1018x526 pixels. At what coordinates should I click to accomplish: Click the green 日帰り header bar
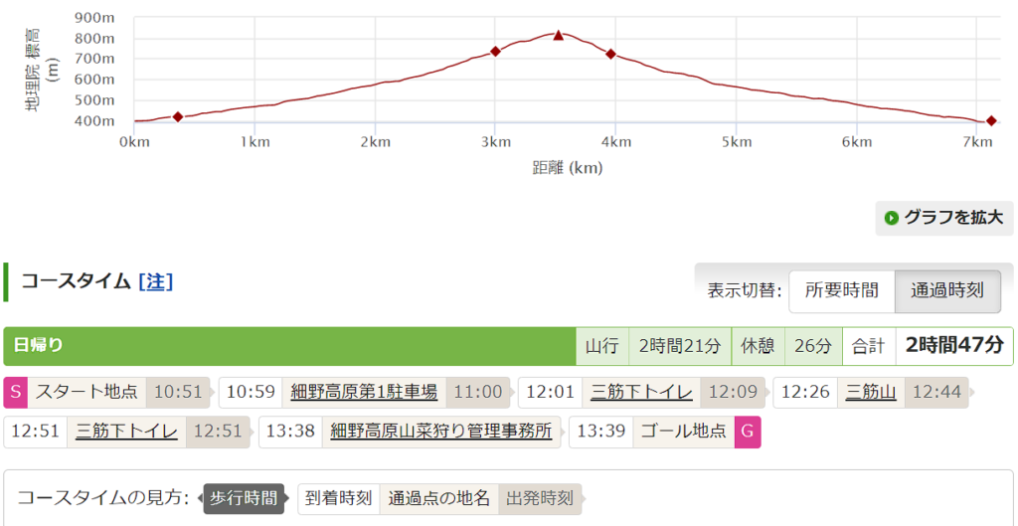tap(289, 346)
